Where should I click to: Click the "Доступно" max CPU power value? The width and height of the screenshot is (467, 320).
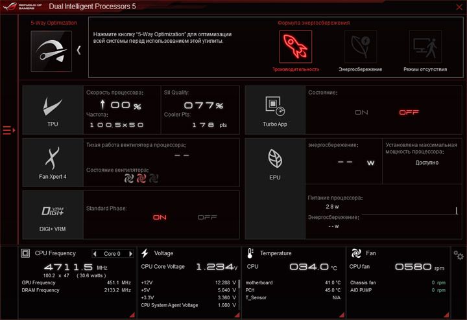click(427, 163)
